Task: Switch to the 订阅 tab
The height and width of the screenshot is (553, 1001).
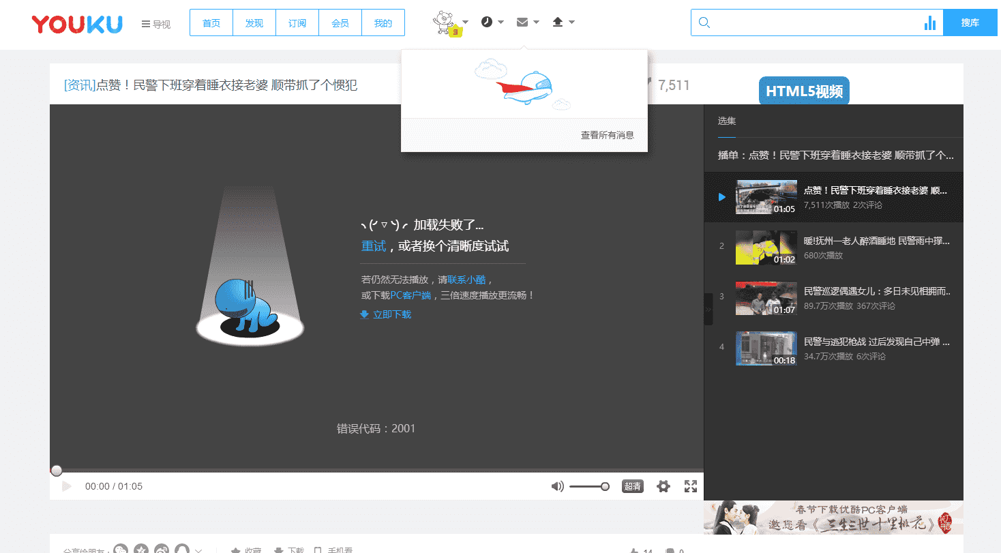Action: 297,22
